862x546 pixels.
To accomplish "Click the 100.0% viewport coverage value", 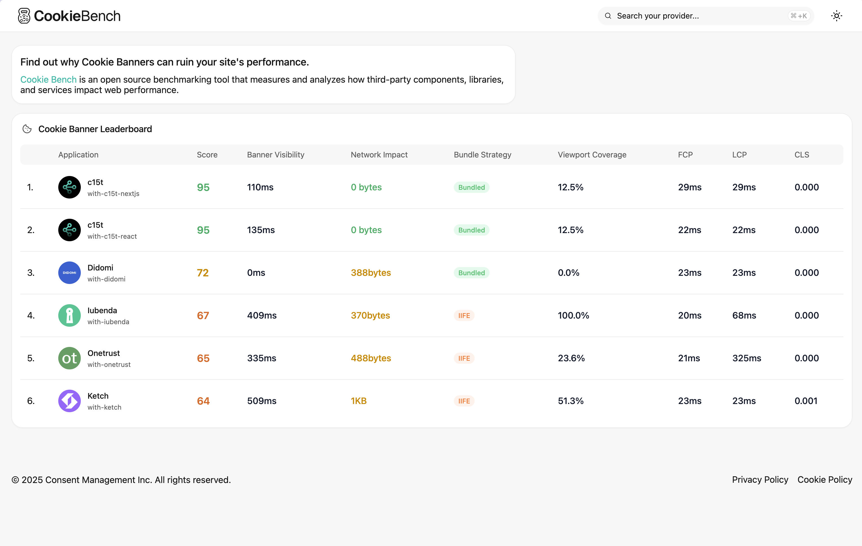I will [x=573, y=315].
